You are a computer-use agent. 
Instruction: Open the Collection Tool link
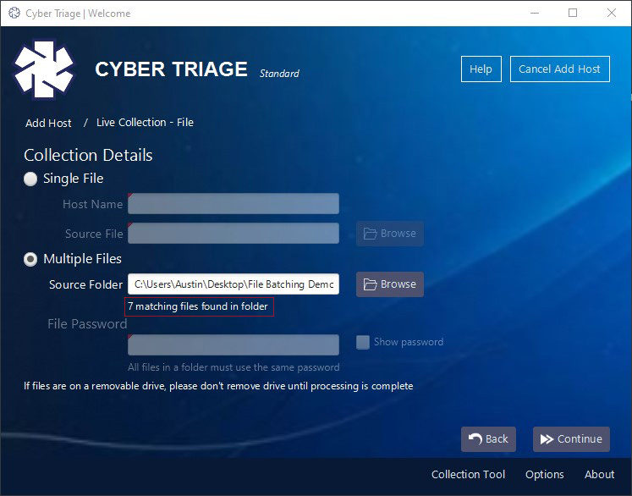tap(468, 474)
